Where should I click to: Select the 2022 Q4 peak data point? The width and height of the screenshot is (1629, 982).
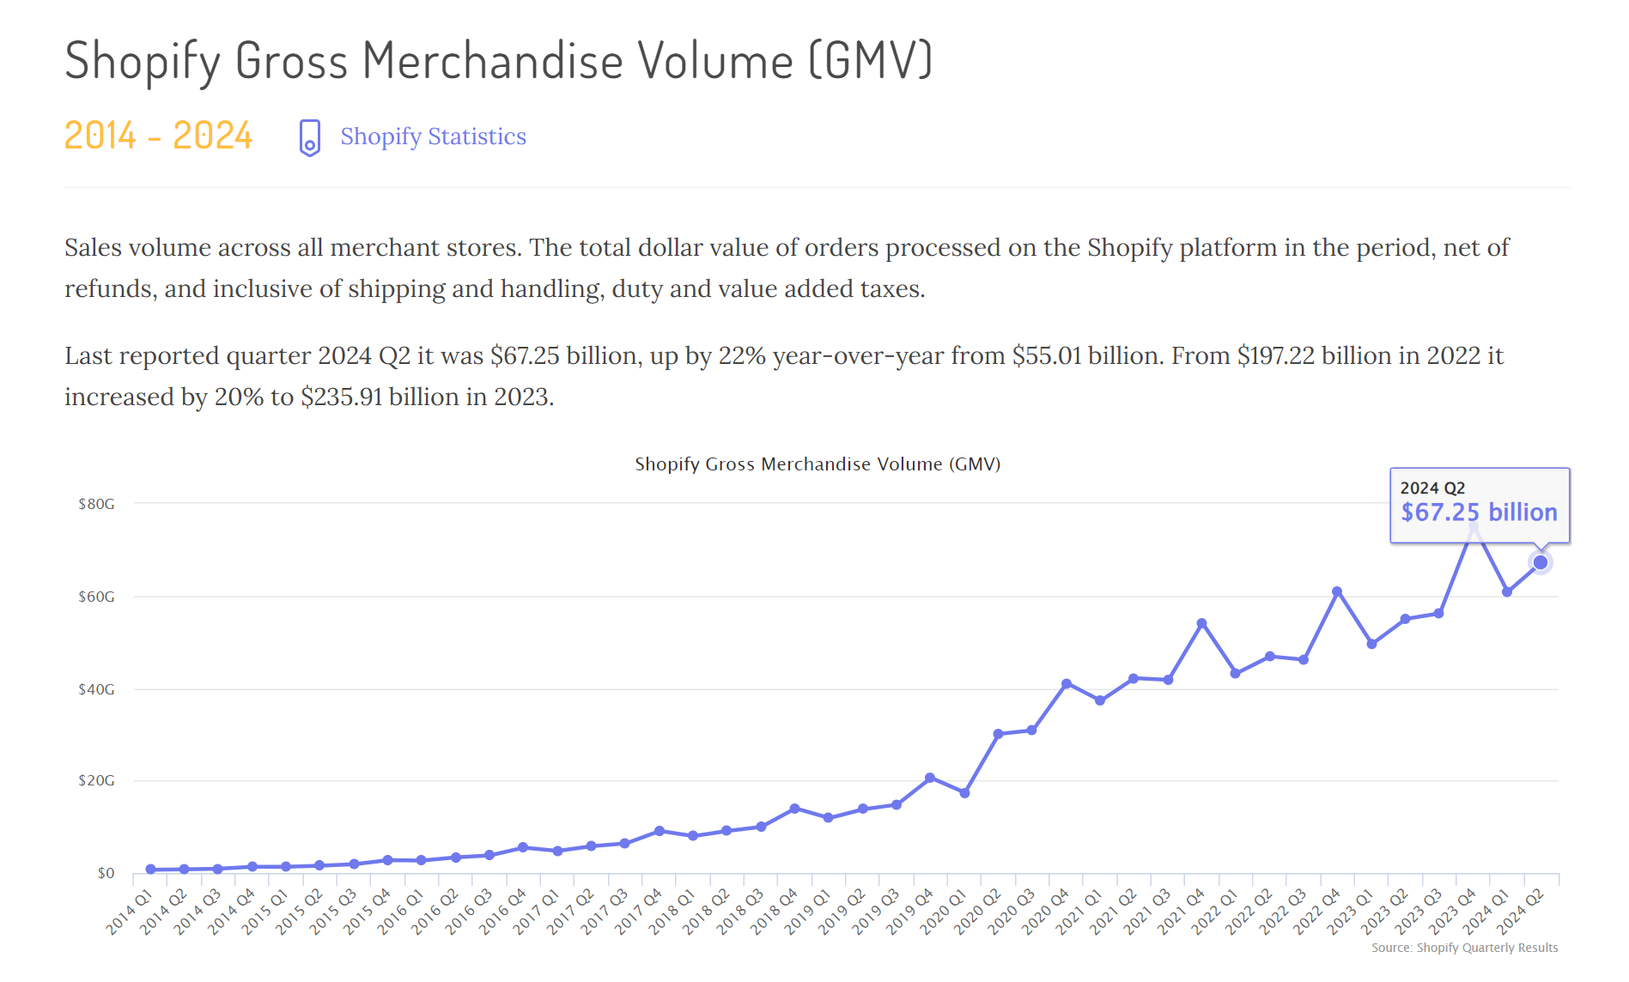[x=1337, y=591]
